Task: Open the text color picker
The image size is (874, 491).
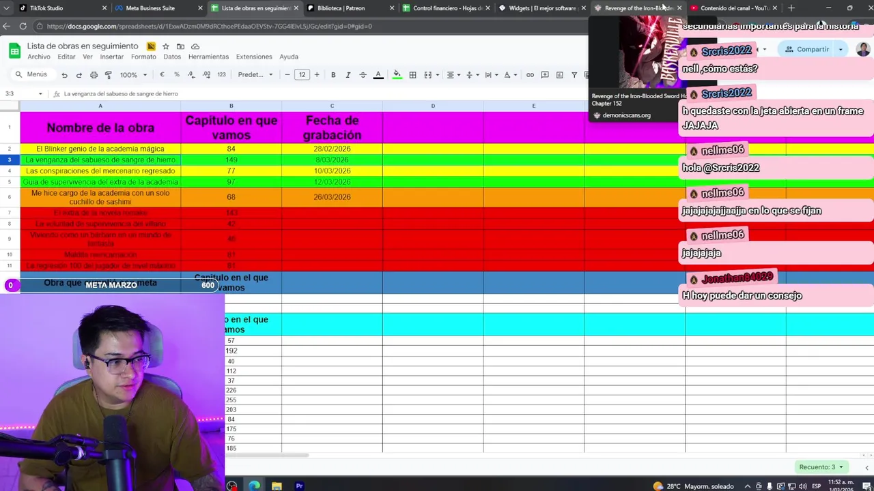Action: coord(378,75)
